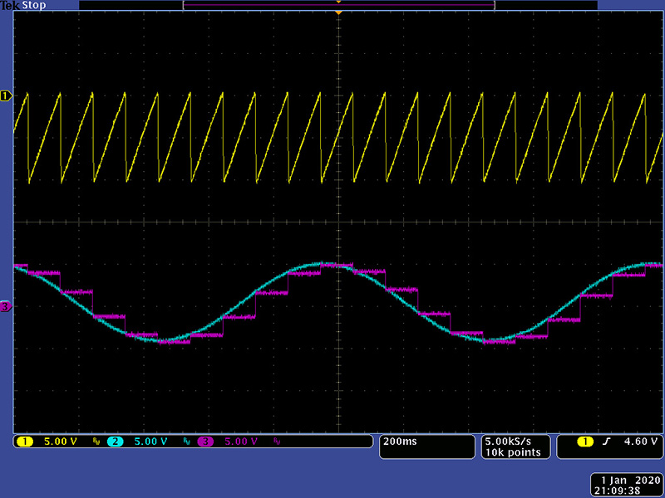Click the channel 2 5.00 V scale readout
The width and height of the screenshot is (665, 498).
point(150,442)
